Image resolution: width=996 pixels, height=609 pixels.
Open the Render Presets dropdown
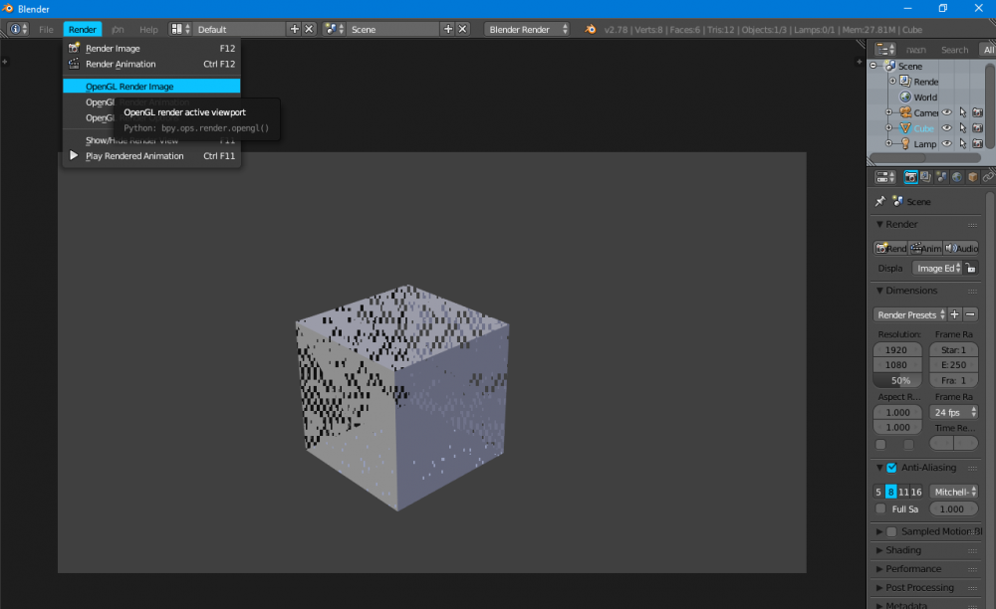(x=908, y=314)
